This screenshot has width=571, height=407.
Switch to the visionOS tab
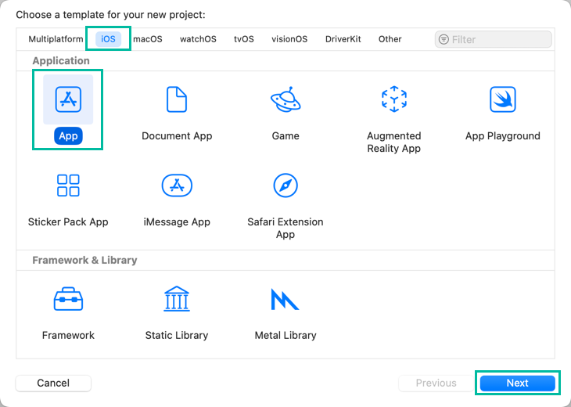coord(289,39)
